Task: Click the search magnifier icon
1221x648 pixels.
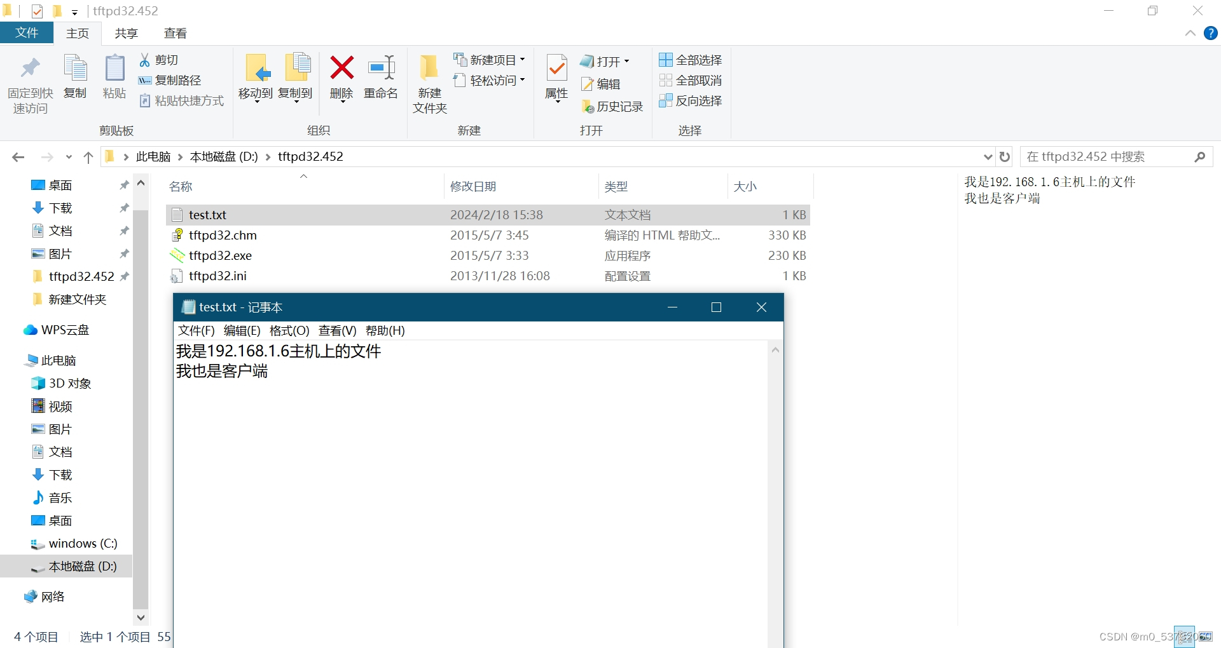Action: coord(1199,156)
